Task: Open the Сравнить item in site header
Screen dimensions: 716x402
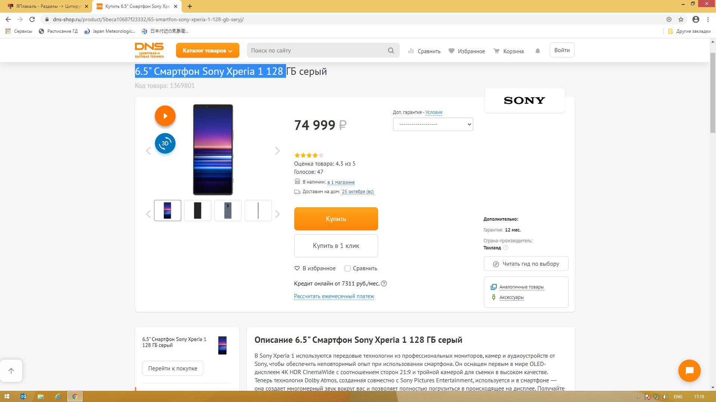Action: click(424, 51)
